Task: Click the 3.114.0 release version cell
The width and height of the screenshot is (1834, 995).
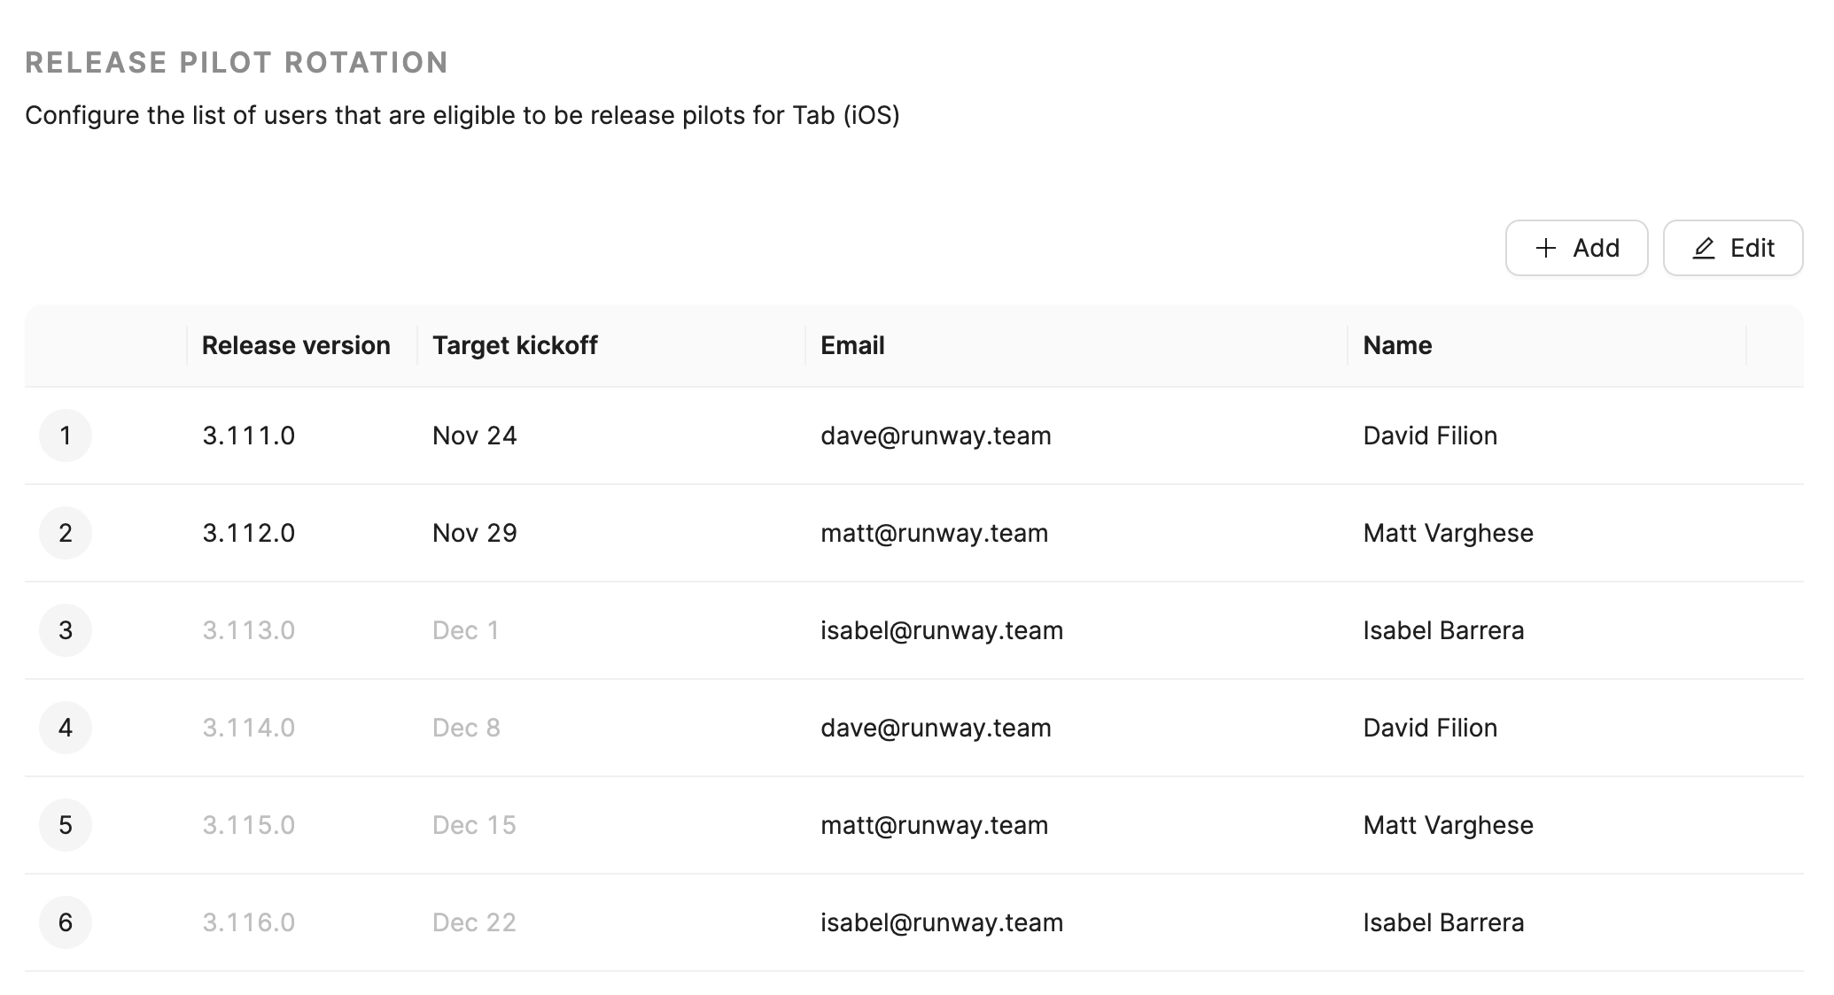Action: coord(248,728)
